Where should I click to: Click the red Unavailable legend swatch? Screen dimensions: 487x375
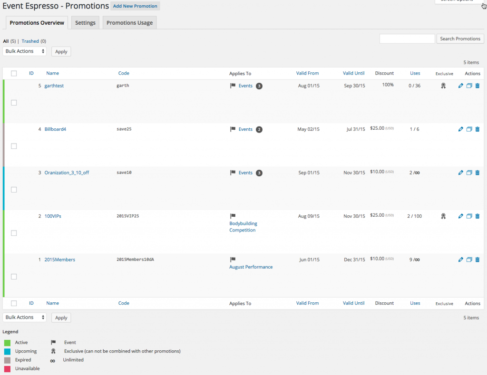click(x=8, y=369)
